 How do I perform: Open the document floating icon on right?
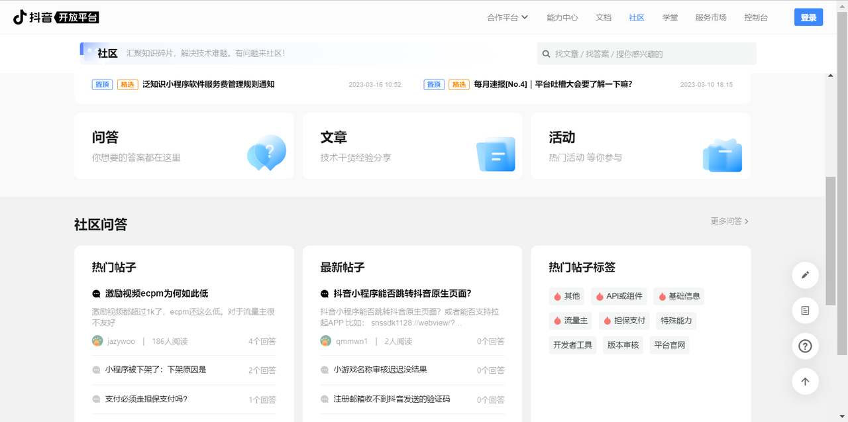(x=805, y=310)
